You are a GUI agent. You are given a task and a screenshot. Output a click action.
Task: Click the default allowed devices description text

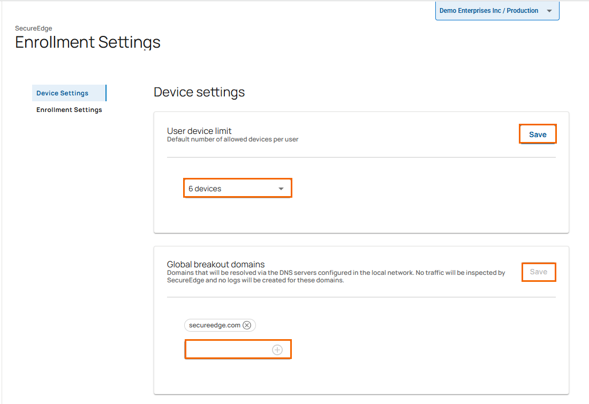coord(232,139)
